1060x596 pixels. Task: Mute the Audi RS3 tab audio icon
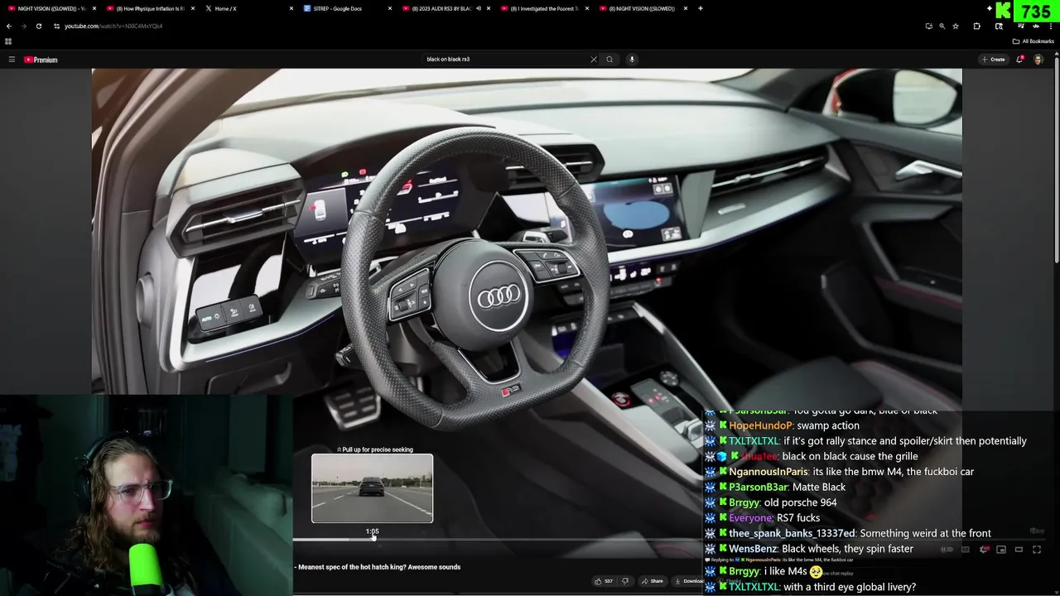[x=478, y=8]
